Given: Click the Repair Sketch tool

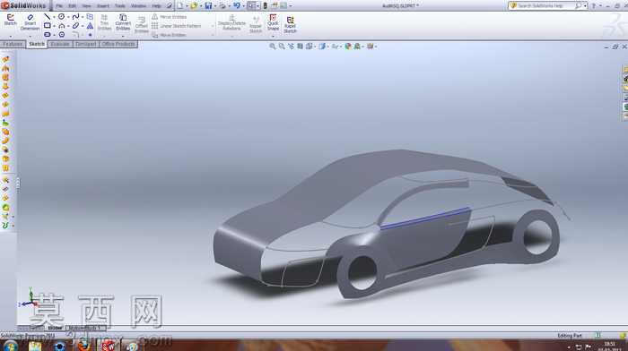Looking at the screenshot, I should click(x=256, y=25).
